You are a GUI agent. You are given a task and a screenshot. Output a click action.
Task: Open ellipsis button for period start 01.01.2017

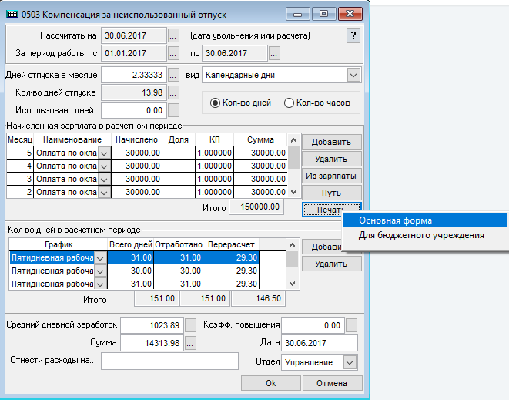[173, 53]
